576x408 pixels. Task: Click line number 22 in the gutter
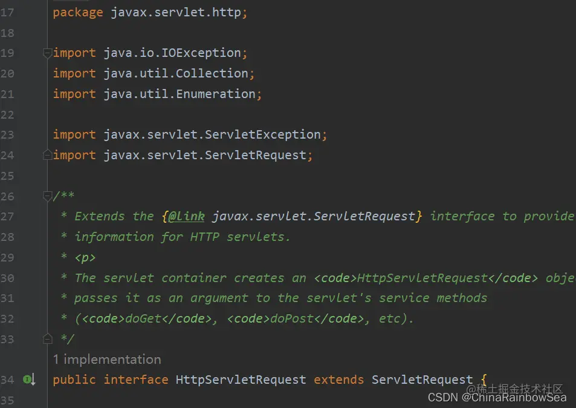(x=7, y=115)
